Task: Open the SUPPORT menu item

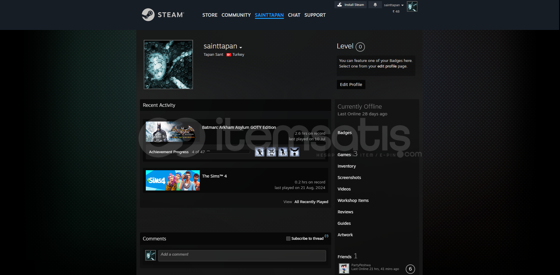Action: [315, 15]
